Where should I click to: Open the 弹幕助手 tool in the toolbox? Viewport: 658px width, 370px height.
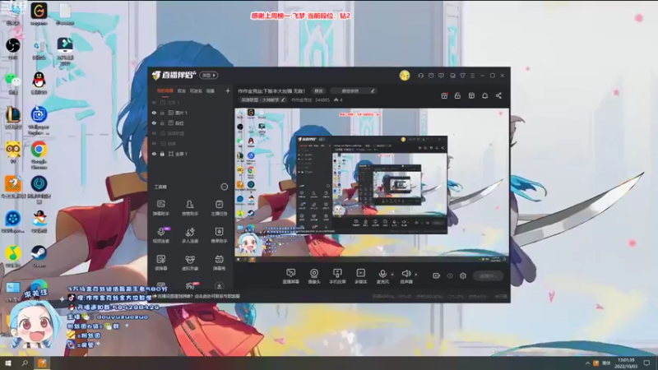pos(160,208)
